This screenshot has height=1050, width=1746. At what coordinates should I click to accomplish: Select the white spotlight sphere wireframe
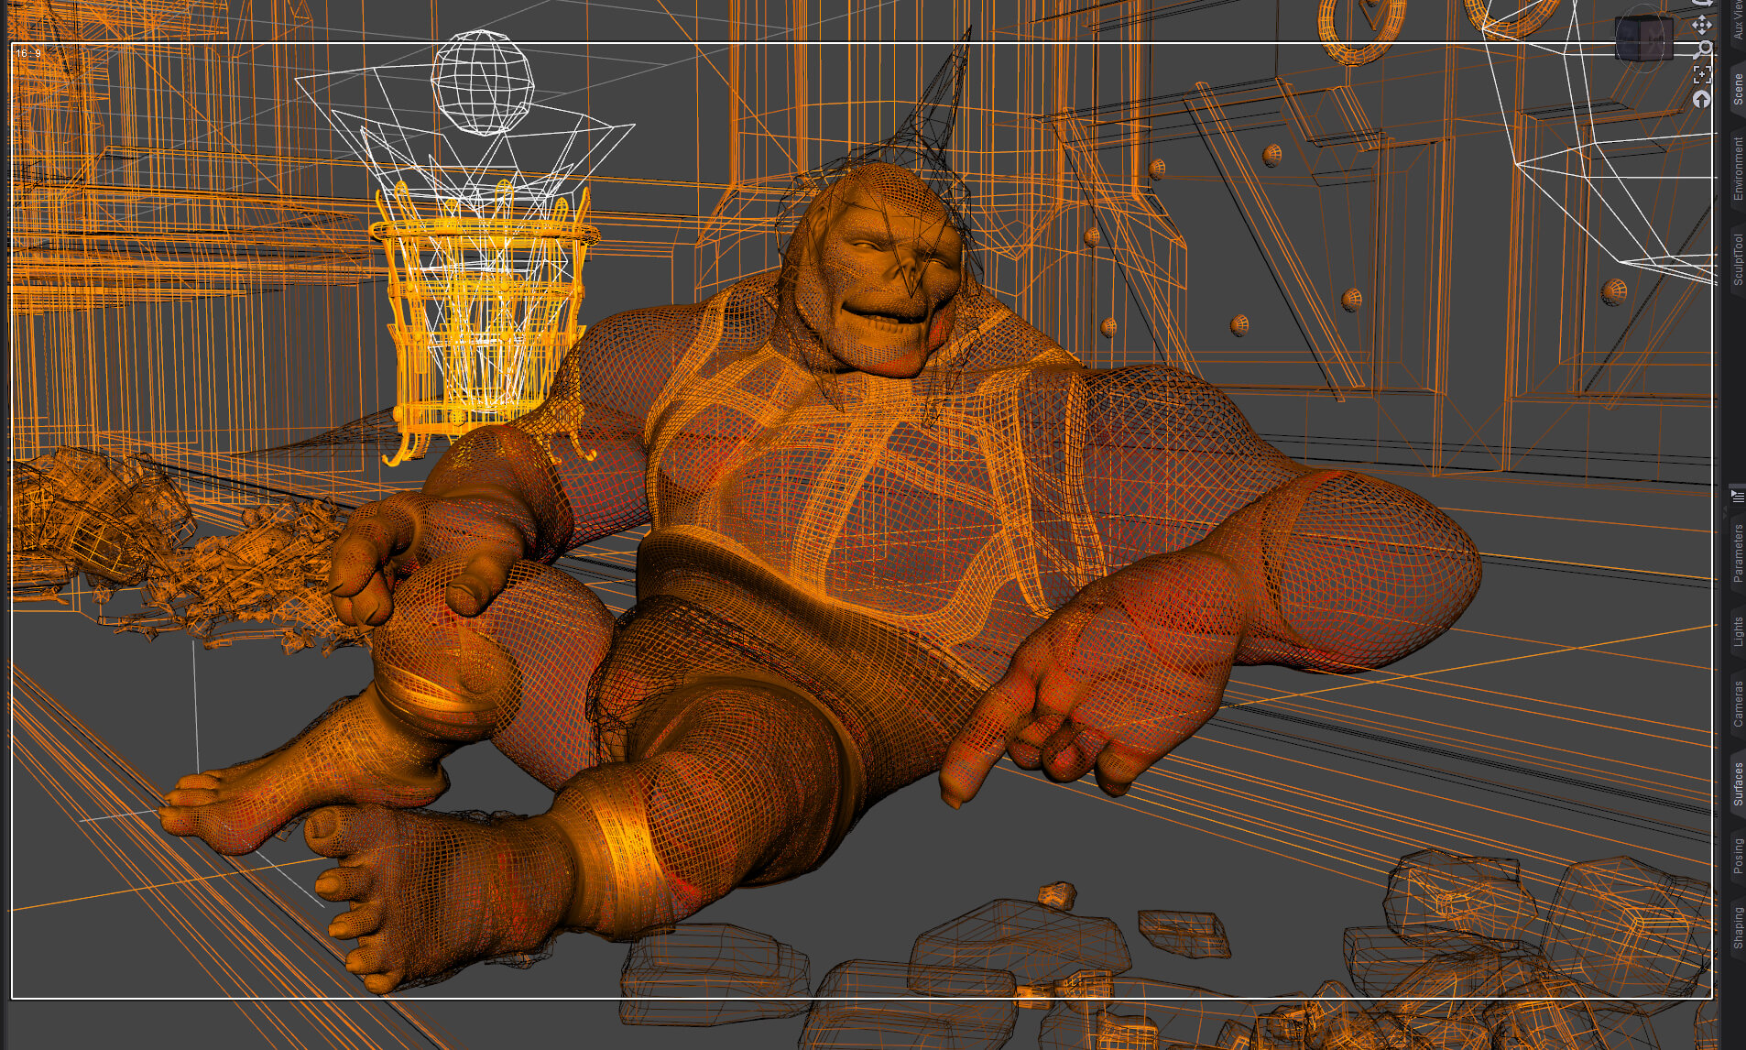(x=482, y=82)
